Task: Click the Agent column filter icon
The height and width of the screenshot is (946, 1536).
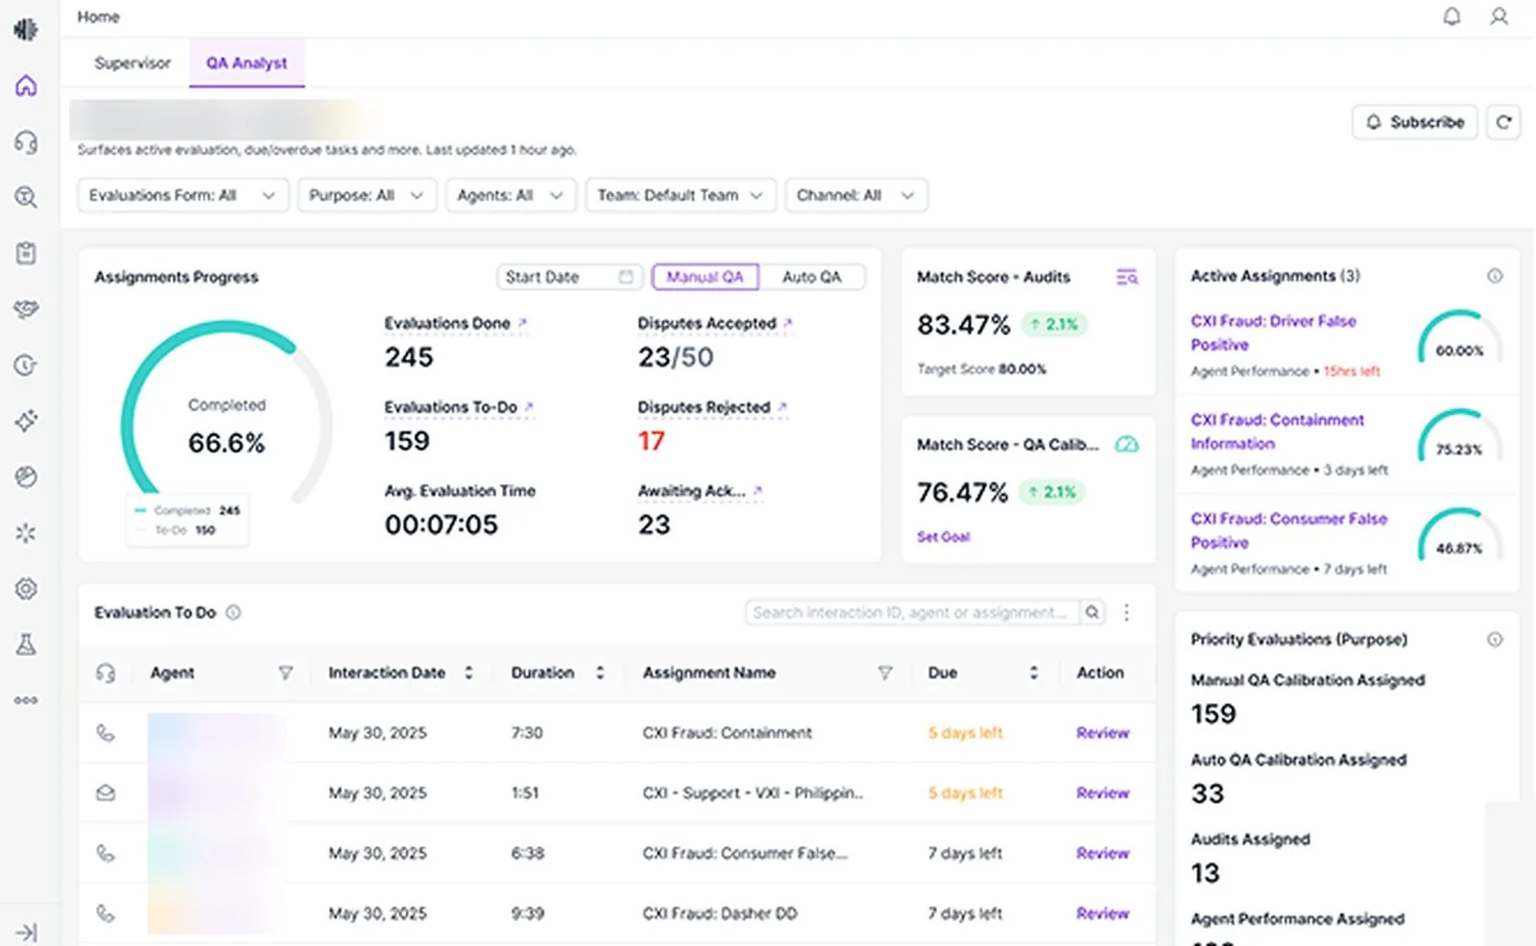Action: point(285,673)
